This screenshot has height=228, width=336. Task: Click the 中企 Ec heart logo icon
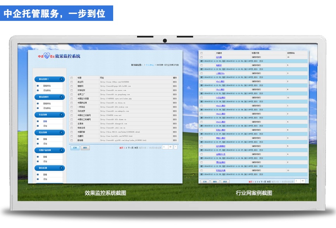coord(47,56)
